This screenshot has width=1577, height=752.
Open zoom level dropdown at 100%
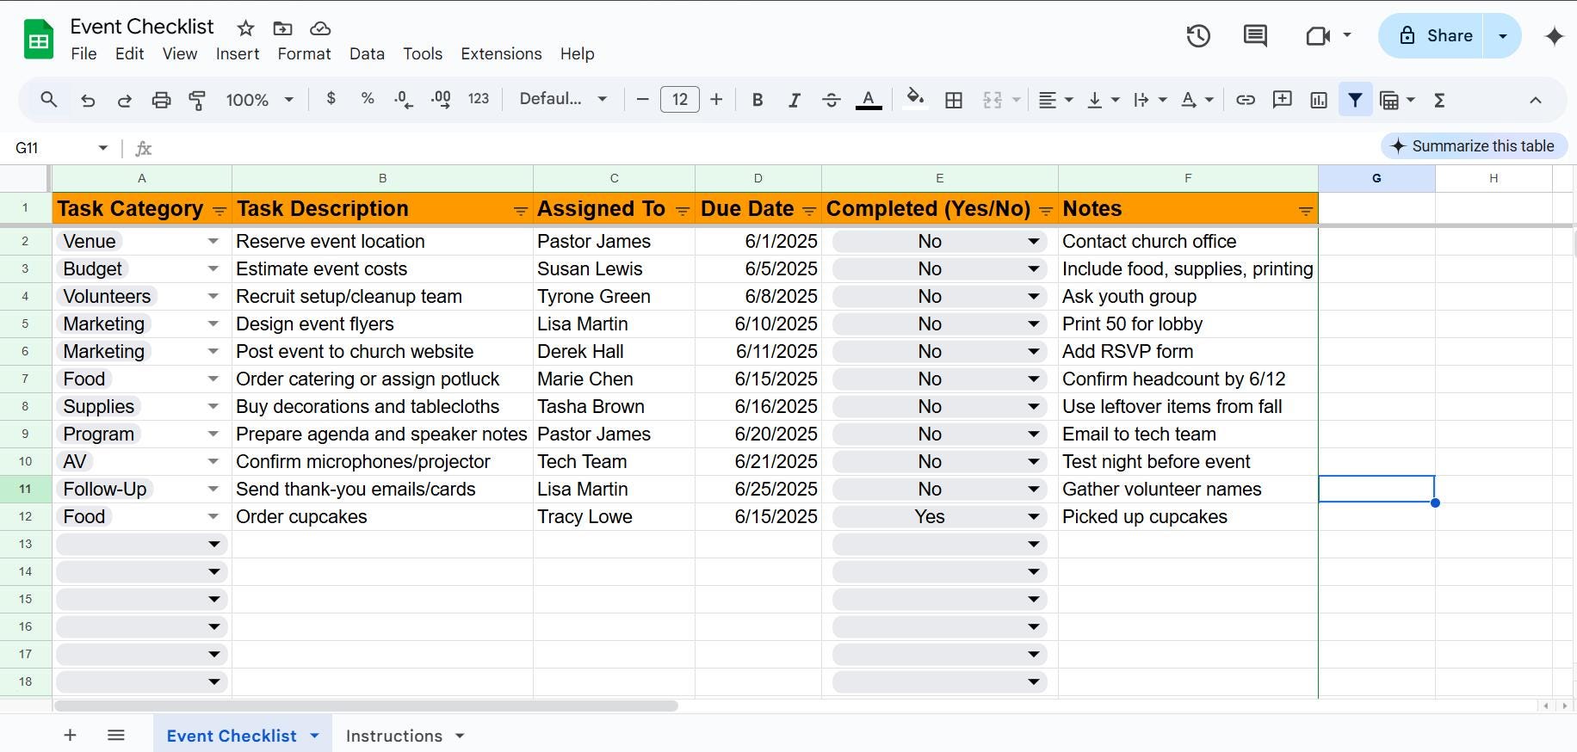[x=260, y=100]
